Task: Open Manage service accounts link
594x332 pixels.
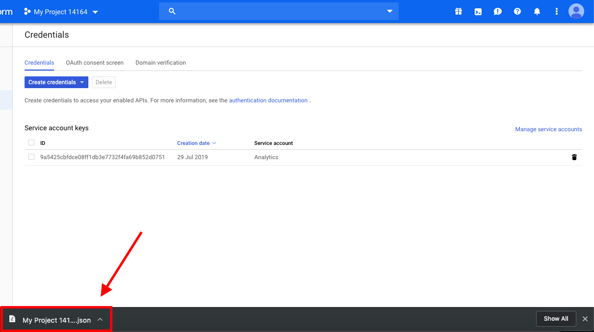Action: (548, 129)
